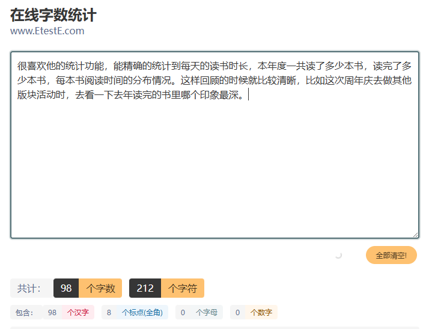Click the 在线字数统计 page title
The height and width of the screenshot is (329, 423).
point(53,15)
